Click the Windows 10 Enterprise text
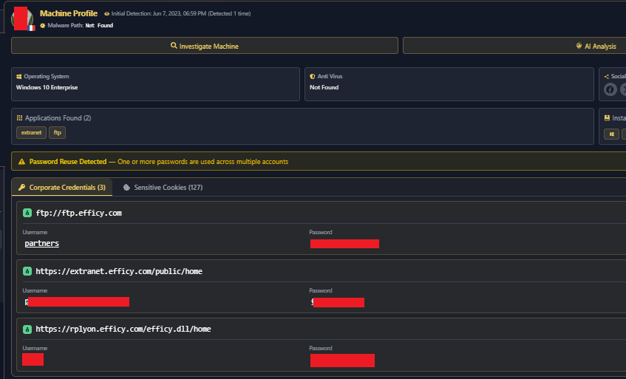 pos(47,87)
